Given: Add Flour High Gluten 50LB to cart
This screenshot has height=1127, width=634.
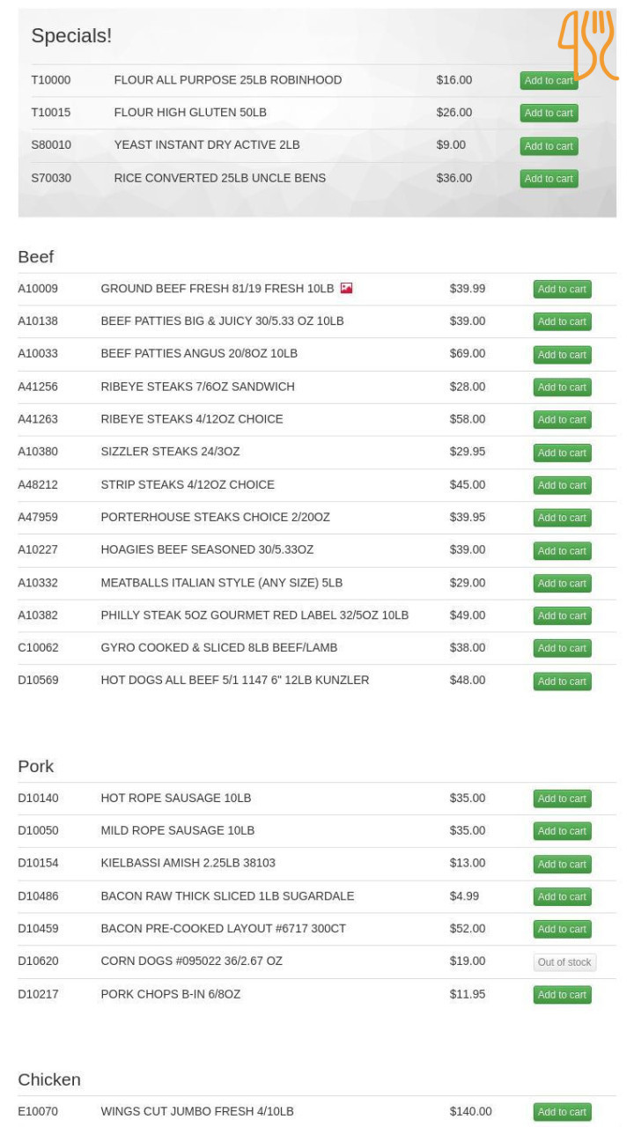Looking at the screenshot, I should 548,113.
